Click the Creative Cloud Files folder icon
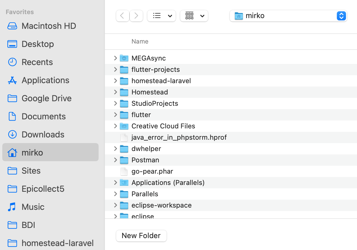This screenshot has width=357, height=250. pyautogui.click(x=124, y=126)
